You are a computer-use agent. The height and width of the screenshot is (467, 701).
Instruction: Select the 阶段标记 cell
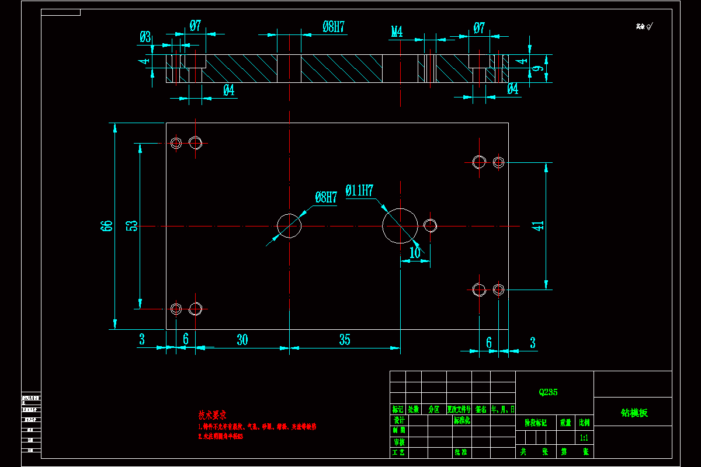pos(536,423)
